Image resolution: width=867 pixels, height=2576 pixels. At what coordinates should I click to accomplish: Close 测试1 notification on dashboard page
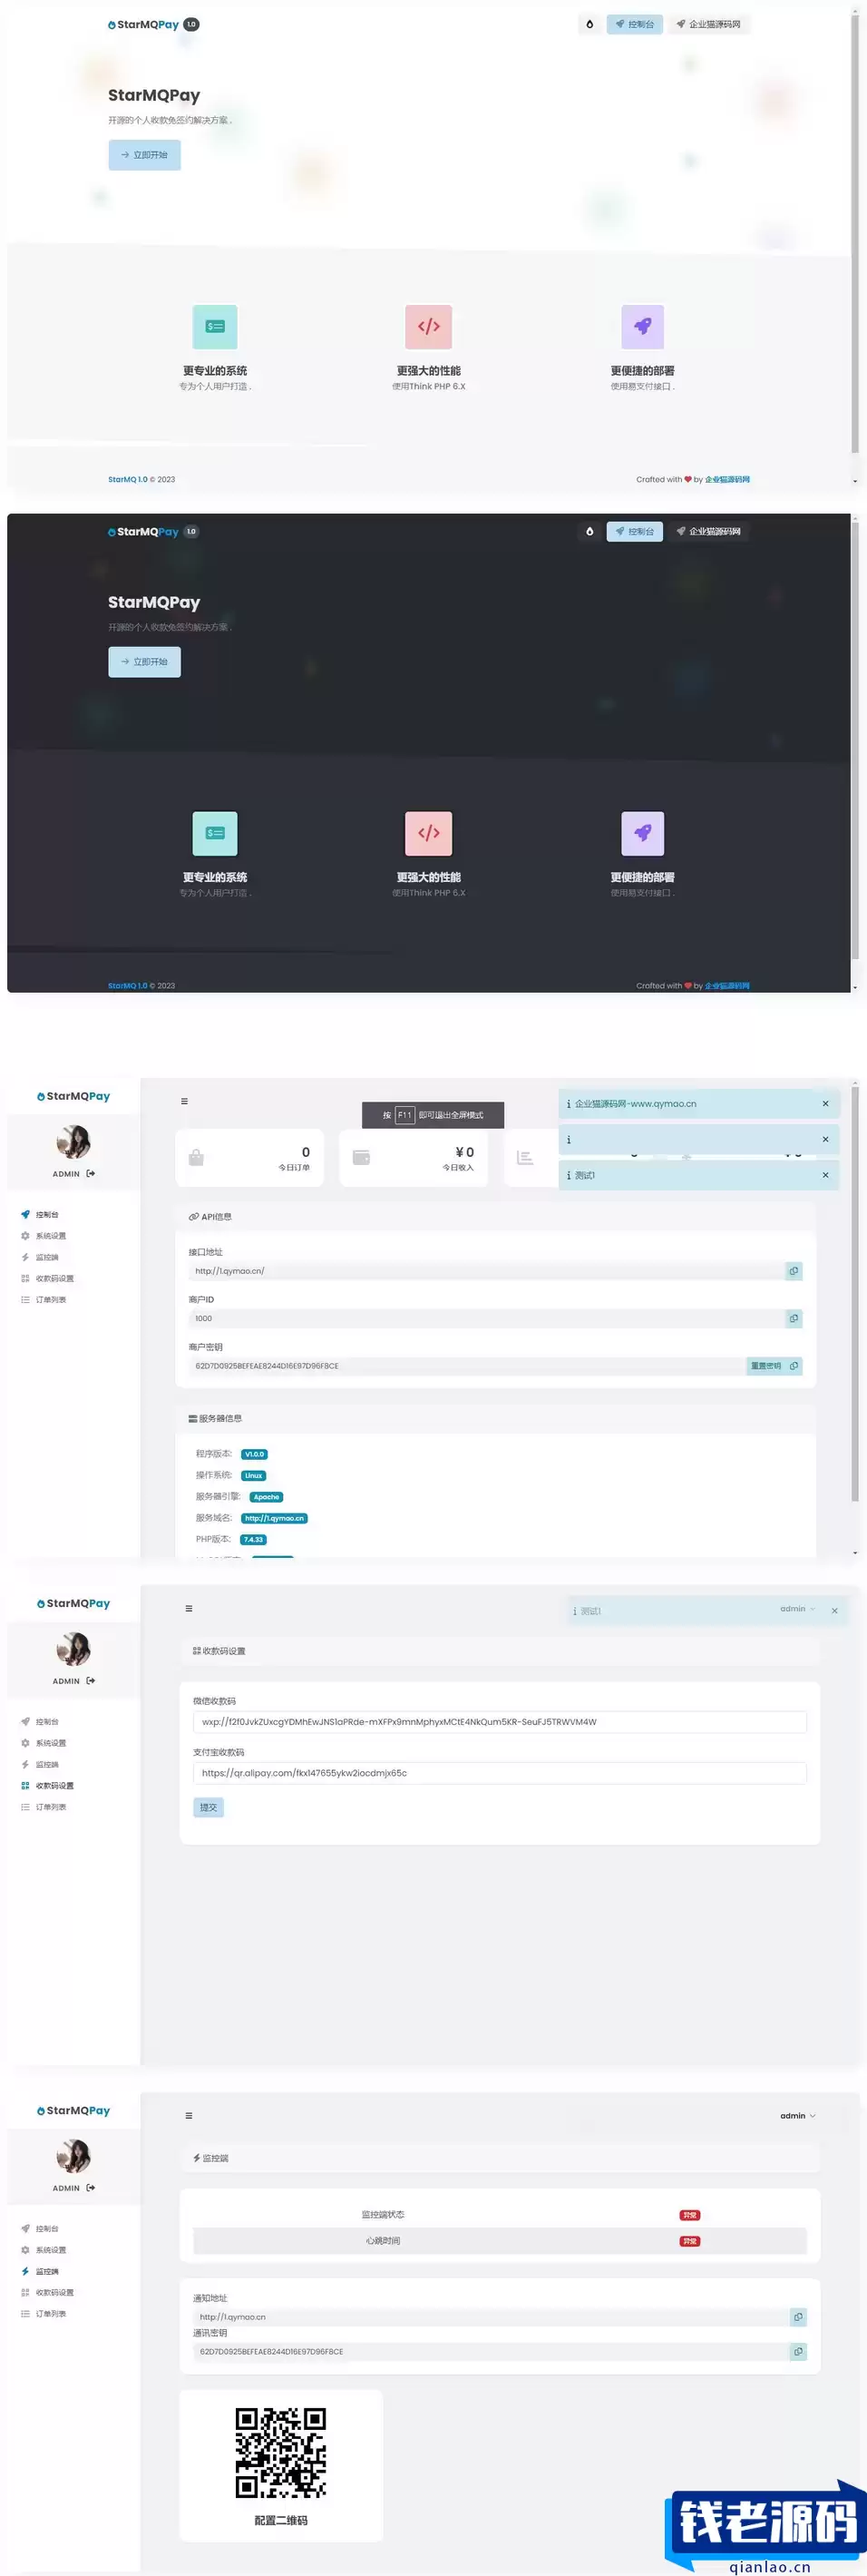825,1175
